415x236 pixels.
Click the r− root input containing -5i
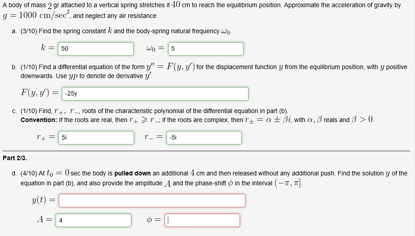[x=204, y=138]
